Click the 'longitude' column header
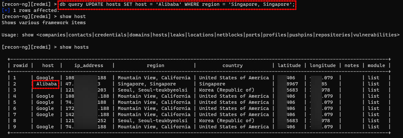The image size is (403, 138). pos(323,65)
